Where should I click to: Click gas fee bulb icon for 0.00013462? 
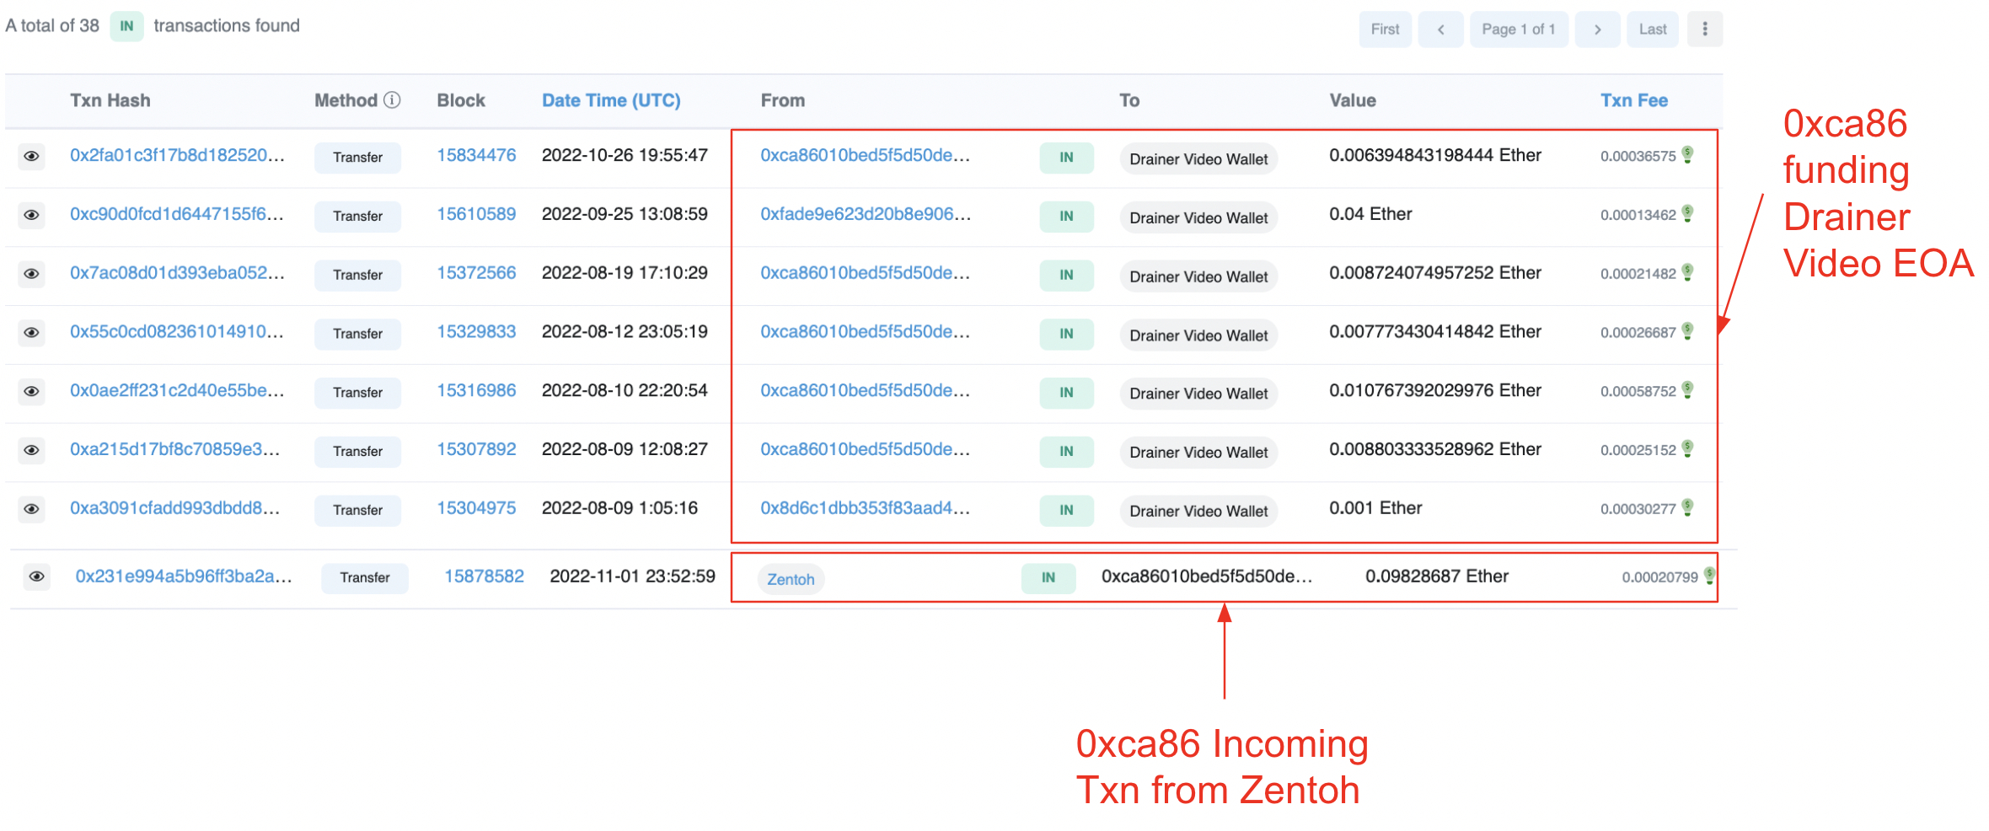(1687, 213)
